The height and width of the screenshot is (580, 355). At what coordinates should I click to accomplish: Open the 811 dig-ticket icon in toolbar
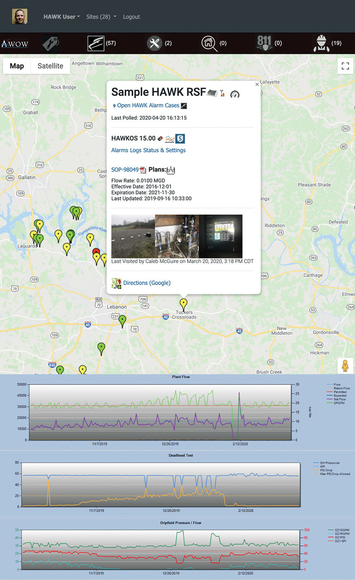pyautogui.click(x=264, y=43)
